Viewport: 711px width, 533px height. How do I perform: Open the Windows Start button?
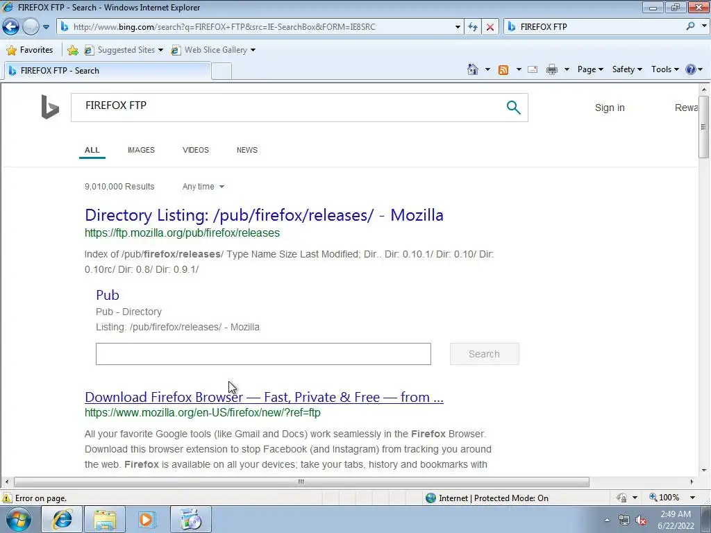[x=18, y=519]
